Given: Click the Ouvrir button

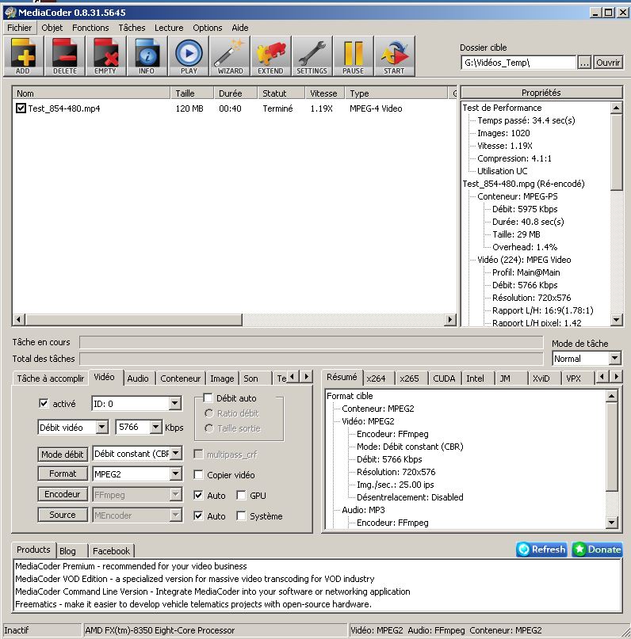Looking at the screenshot, I should 608,63.
